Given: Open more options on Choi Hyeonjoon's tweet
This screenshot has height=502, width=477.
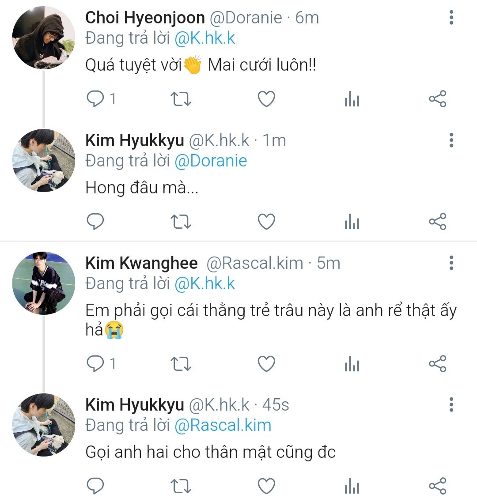Looking at the screenshot, I should (451, 18).
